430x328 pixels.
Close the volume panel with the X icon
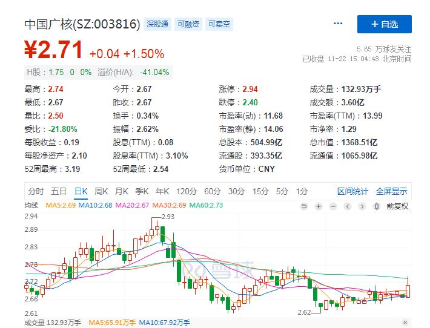(405, 322)
